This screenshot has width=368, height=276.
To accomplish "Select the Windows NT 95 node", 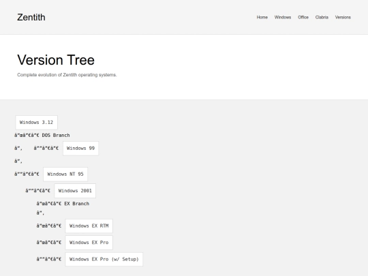I will tap(65, 174).
